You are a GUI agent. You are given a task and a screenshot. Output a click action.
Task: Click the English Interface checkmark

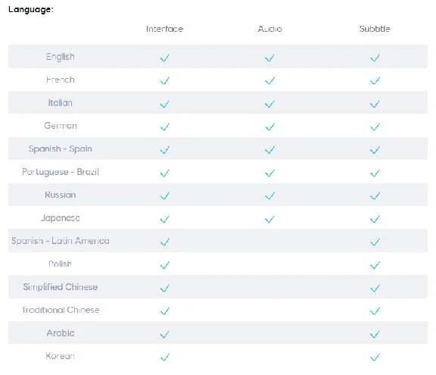(164, 58)
